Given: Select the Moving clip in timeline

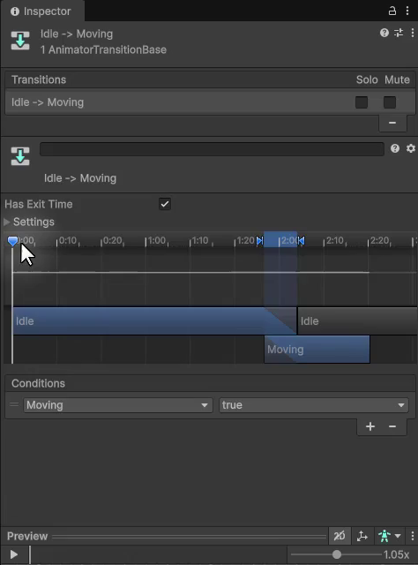Looking at the screenshot, I should pos(317,350).
